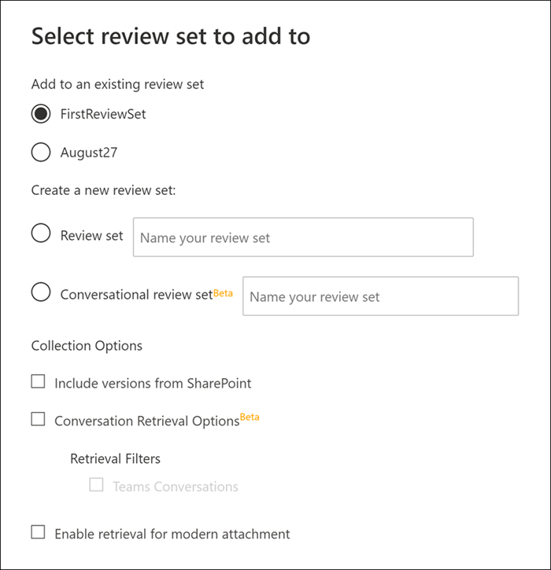Screen dimensions: 551x570
Task: Tick the Teams Conversations checkbox
Action: 96,485
